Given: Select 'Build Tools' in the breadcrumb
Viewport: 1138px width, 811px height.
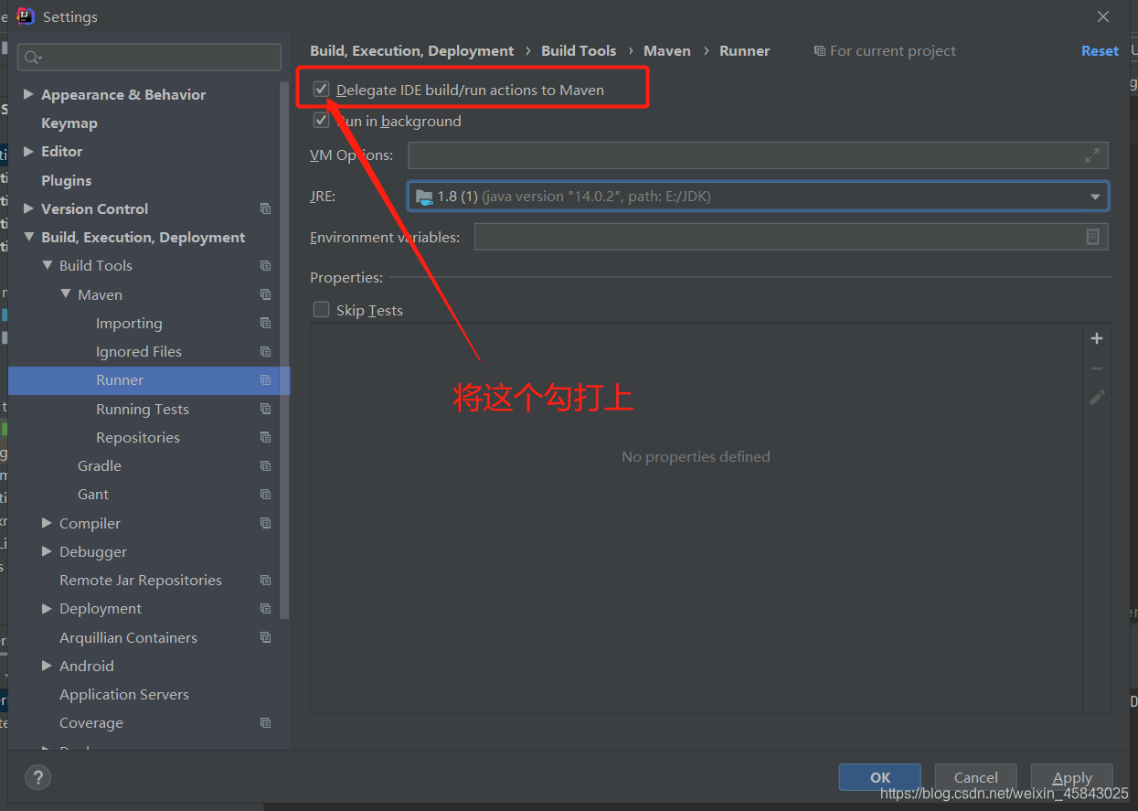Looking at the screenshot, I should 578,50.
